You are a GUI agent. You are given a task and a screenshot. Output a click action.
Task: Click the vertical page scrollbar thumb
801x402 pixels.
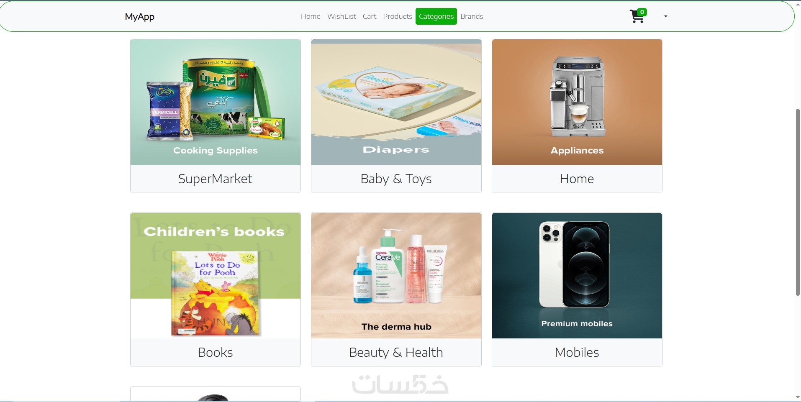pos(798,202)
